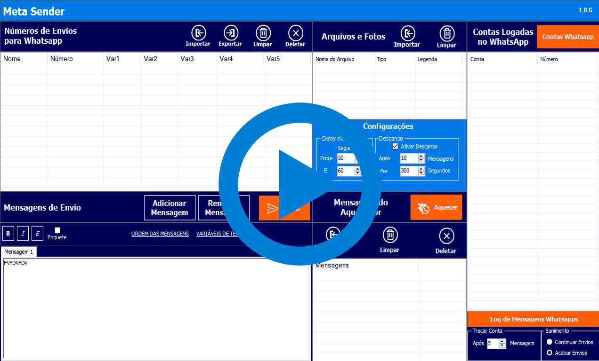Click the Aquecer button
Screen dimensions: 599x361
click(436, 207)
